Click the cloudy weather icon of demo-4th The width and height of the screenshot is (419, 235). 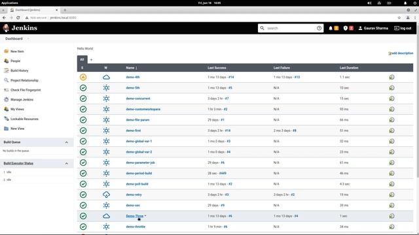tap(106, 77)
